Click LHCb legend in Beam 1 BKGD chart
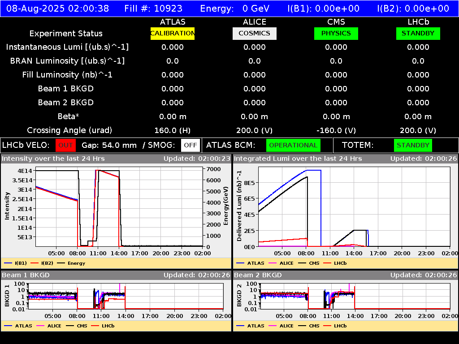 [103, 326]
